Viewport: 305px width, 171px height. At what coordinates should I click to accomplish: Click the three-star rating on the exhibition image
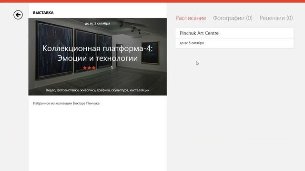[89, 68]
